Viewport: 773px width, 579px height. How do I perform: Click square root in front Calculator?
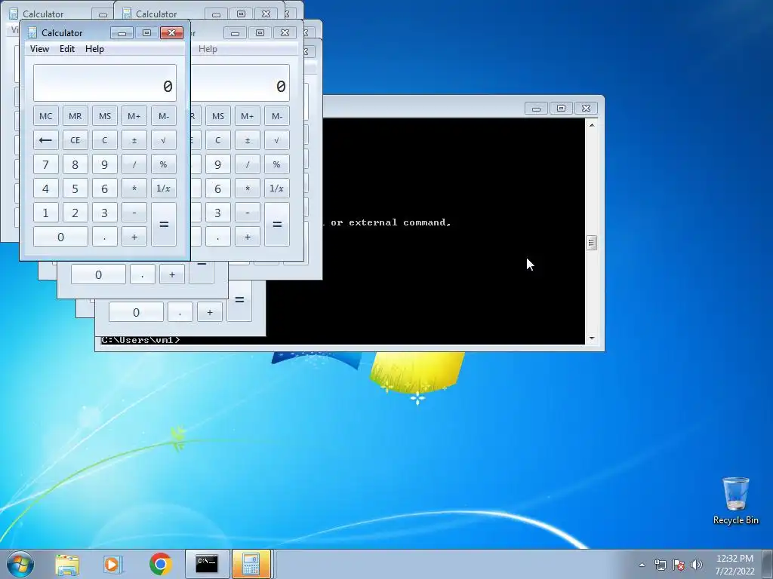click(x=164, y=140)
